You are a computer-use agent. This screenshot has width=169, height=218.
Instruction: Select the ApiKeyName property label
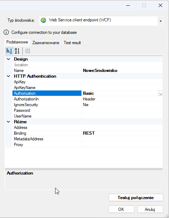(x=25, y=88)
